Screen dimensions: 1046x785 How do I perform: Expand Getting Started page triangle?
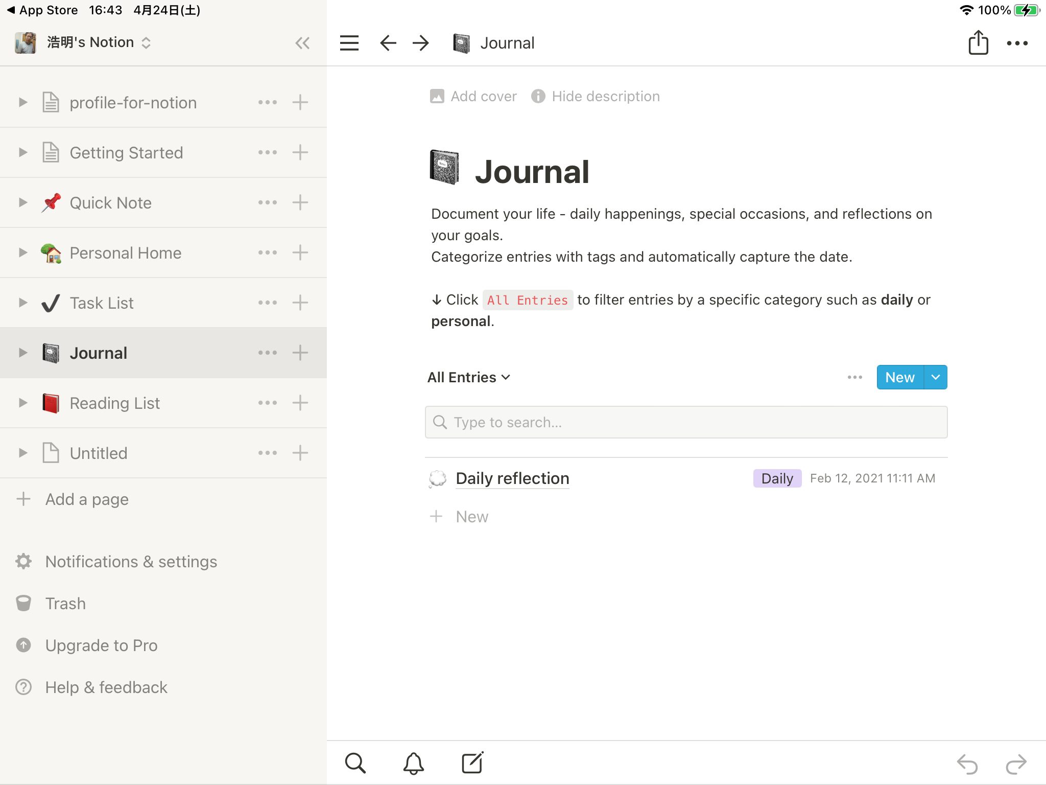tap(22, 152)
